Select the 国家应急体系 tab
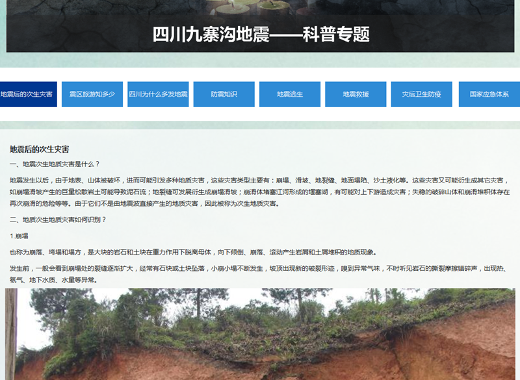 pyautogui.click(x=489, y=94)
